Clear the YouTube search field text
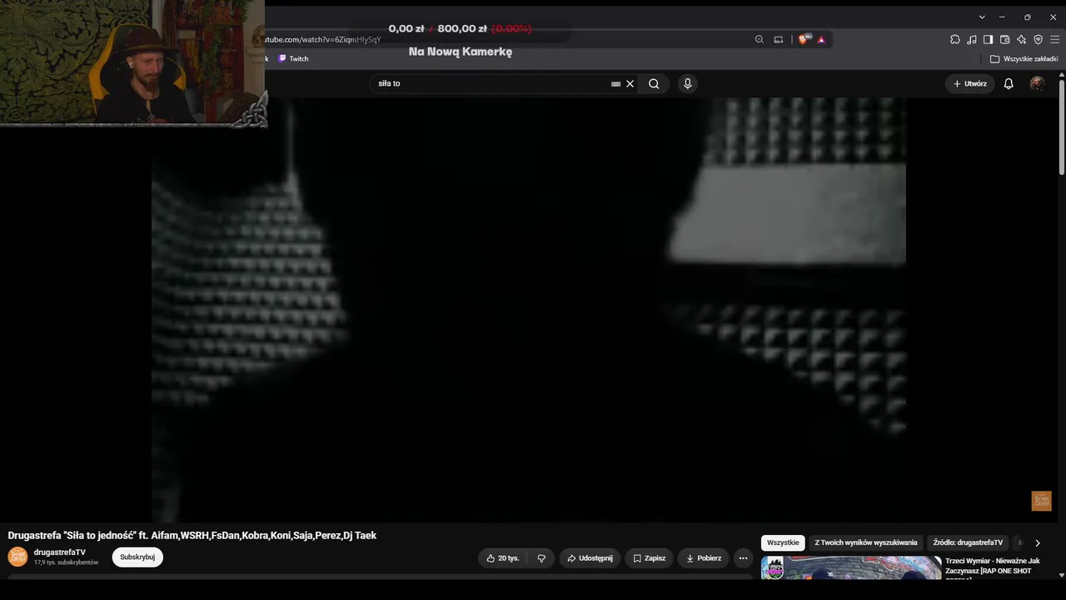 pos(630,83)
